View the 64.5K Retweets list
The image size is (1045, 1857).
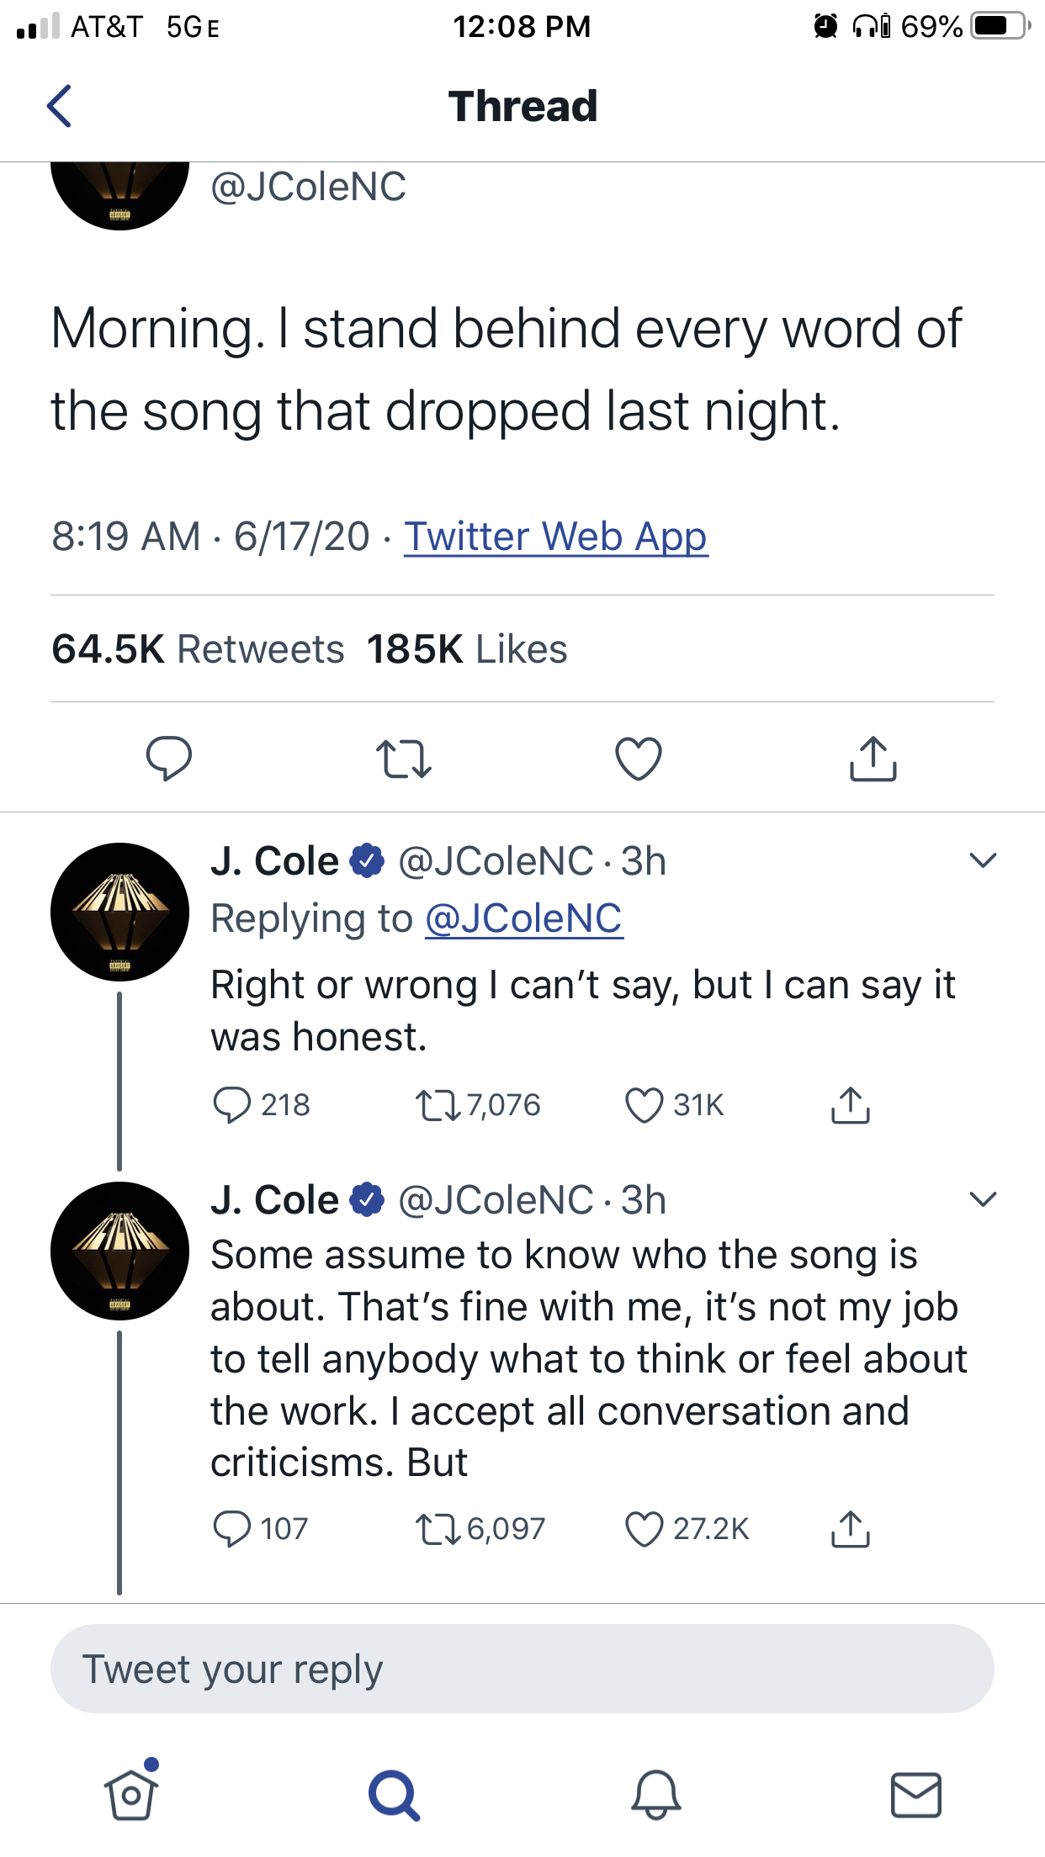coord(198,649)
